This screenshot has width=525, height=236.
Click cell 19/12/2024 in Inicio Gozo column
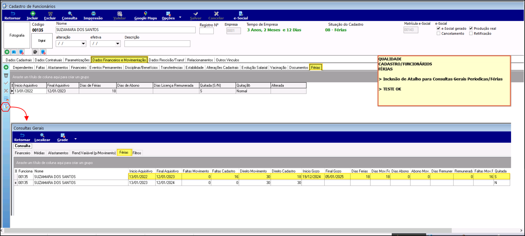click(x=313, y=177)
